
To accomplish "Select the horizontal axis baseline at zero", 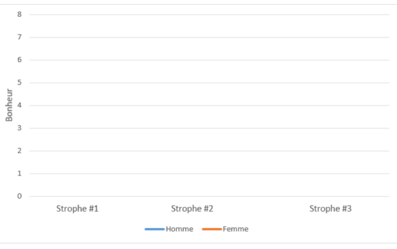I will [x=208, y=196].
